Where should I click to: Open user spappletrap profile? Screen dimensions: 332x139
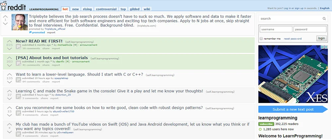[x=61, y=78]
